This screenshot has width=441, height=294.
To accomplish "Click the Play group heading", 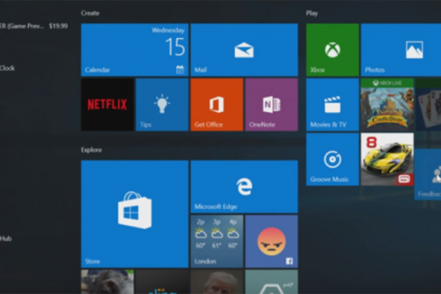I will pyautogui.click(x=312, y=13).
